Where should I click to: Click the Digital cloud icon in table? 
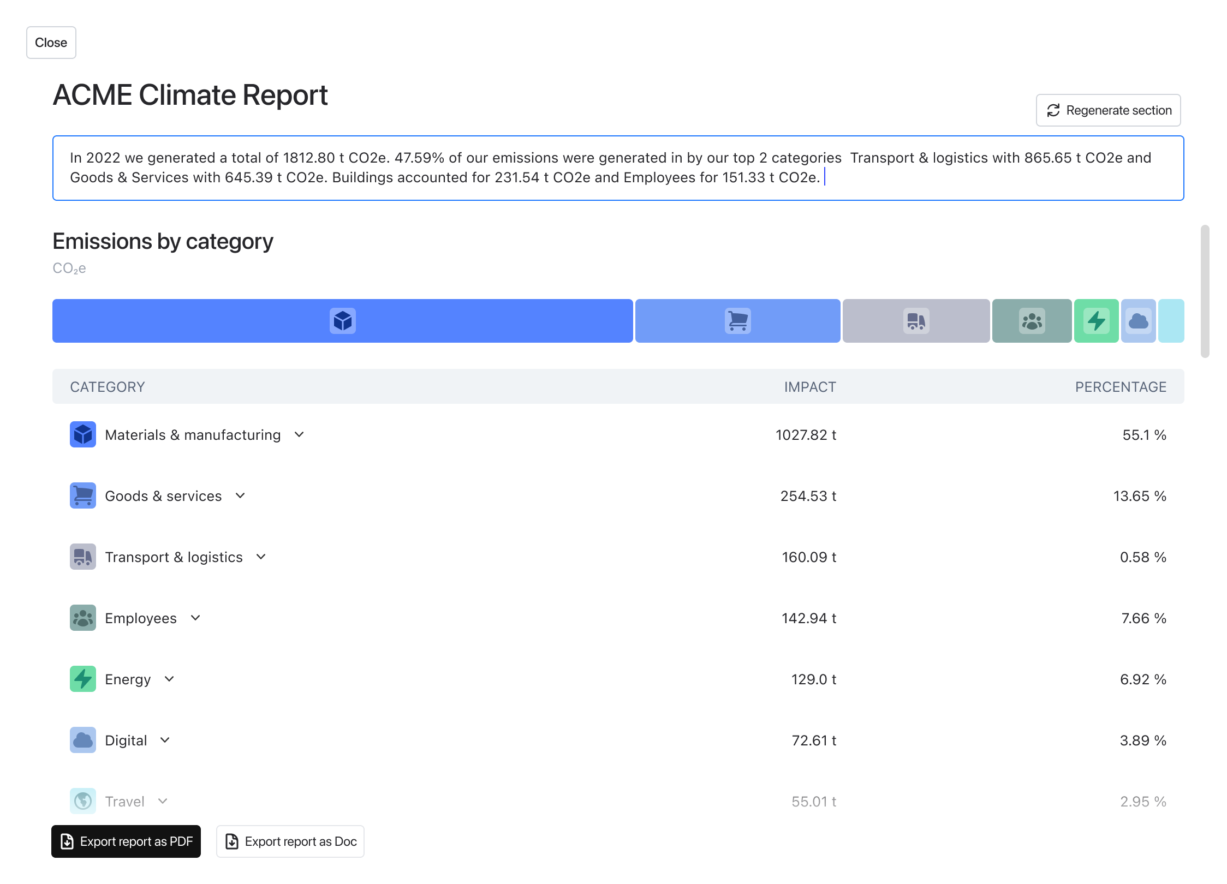(x=83, y=740)
